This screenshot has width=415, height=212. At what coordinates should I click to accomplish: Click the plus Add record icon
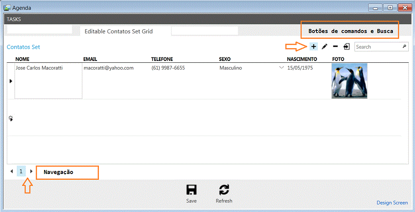(x=313, y=46)
